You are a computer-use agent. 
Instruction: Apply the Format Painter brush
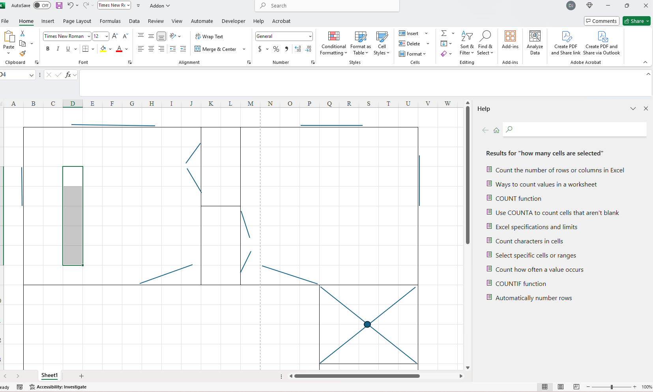click(x=22, y=53)
